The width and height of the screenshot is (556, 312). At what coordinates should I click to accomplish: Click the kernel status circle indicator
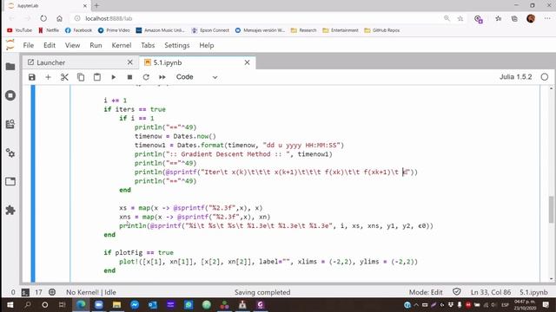point(545,77)
